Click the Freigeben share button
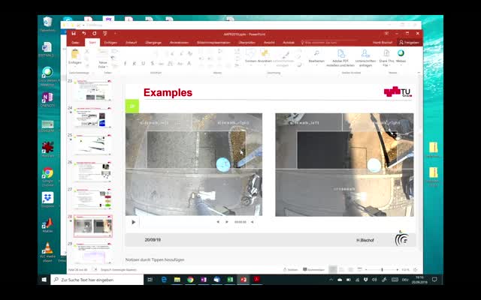This screenshot has height=300, width=481. 409,43
